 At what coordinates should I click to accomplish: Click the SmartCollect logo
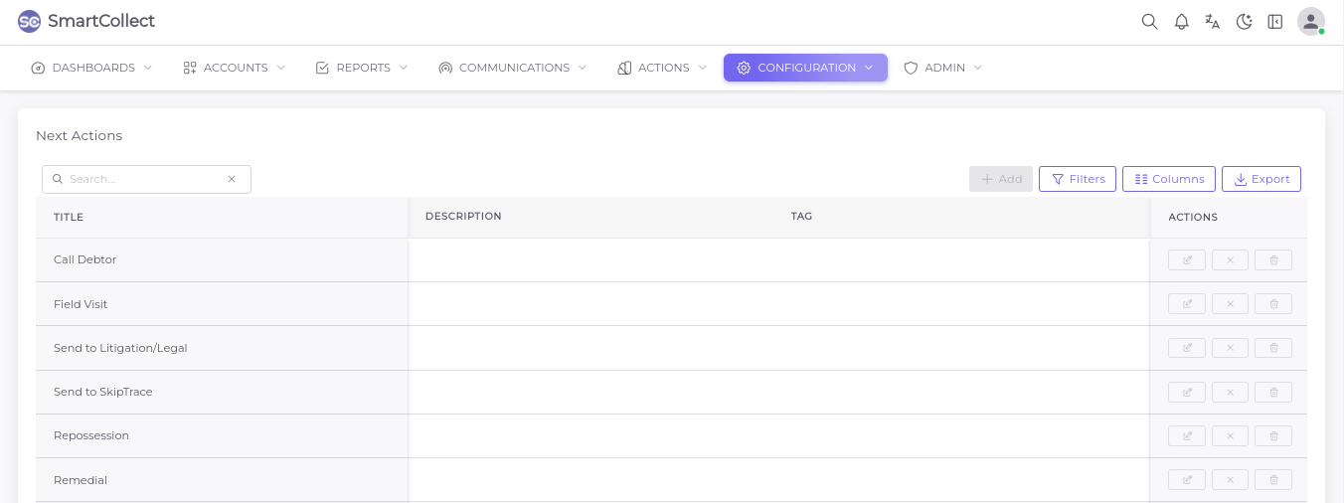(x=86, y=21)
